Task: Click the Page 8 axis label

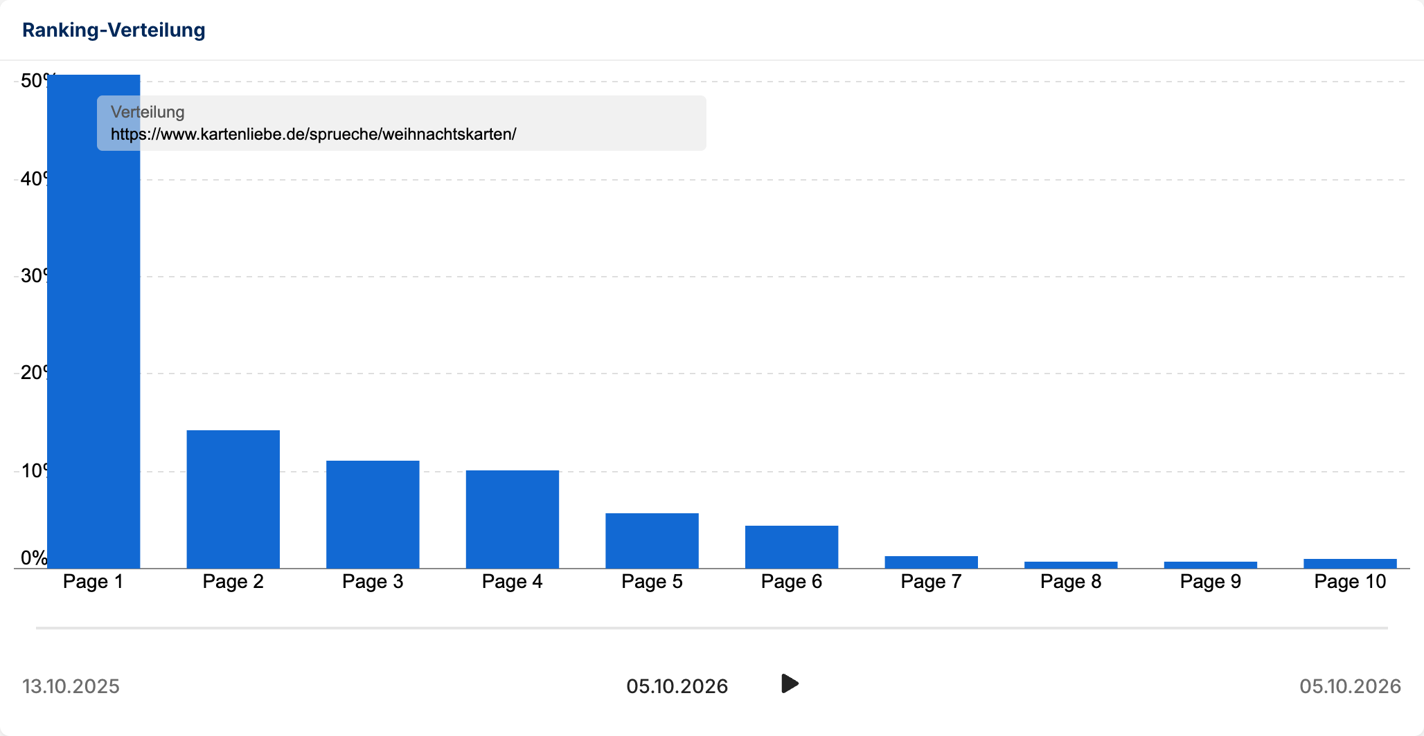Action: point(1071,582)
